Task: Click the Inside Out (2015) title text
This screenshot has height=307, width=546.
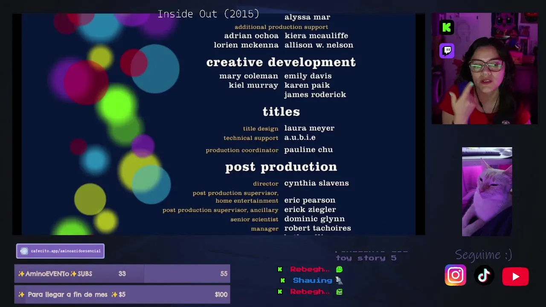Action: (208, 14)
